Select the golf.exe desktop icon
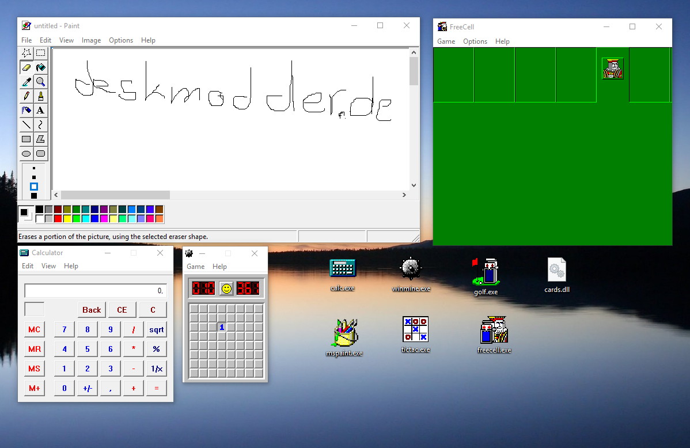Screen dimensions: 690x448 coord(486,276)
